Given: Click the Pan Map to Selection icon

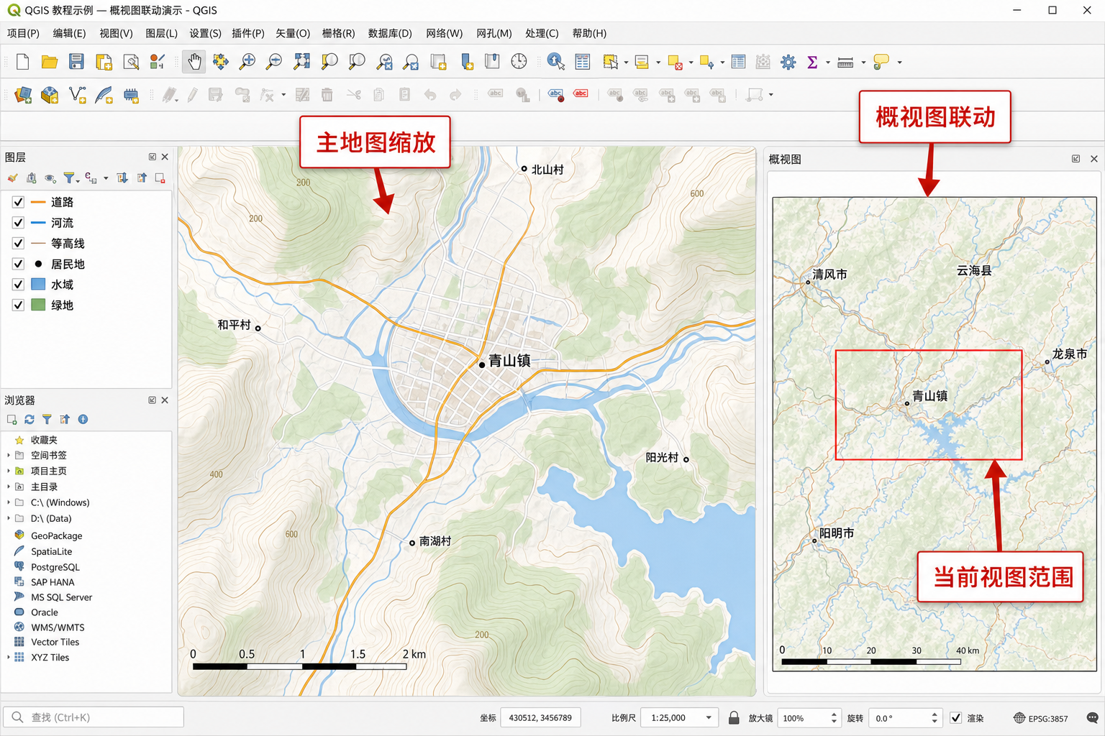Looking at the screenshot, I should pos(220,62).
